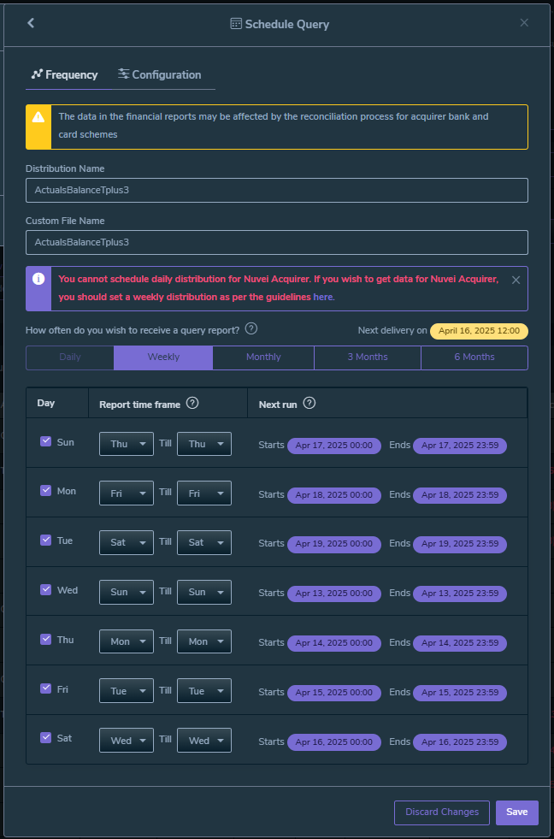Image resolution: width=554 pixels, height=839 pixels.
Task: Click the back arrow icon
Action: click(x=31, y=23)
